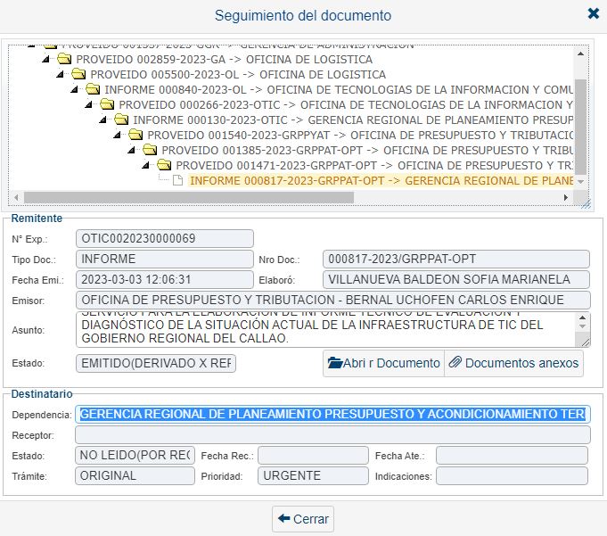Click Asunto scroll up arrow
The height and width of the screenshot is (536, 607).
click(583, 317)
